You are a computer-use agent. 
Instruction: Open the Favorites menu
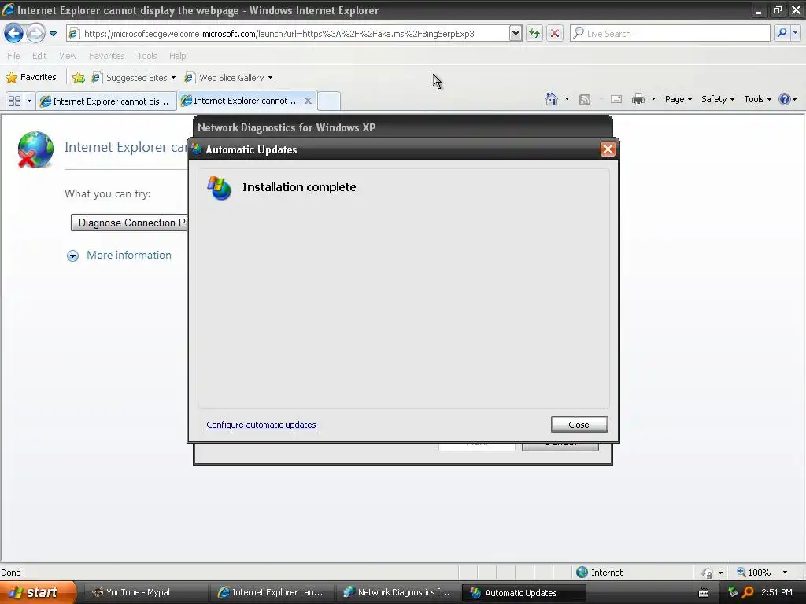(x=106, y=56)
